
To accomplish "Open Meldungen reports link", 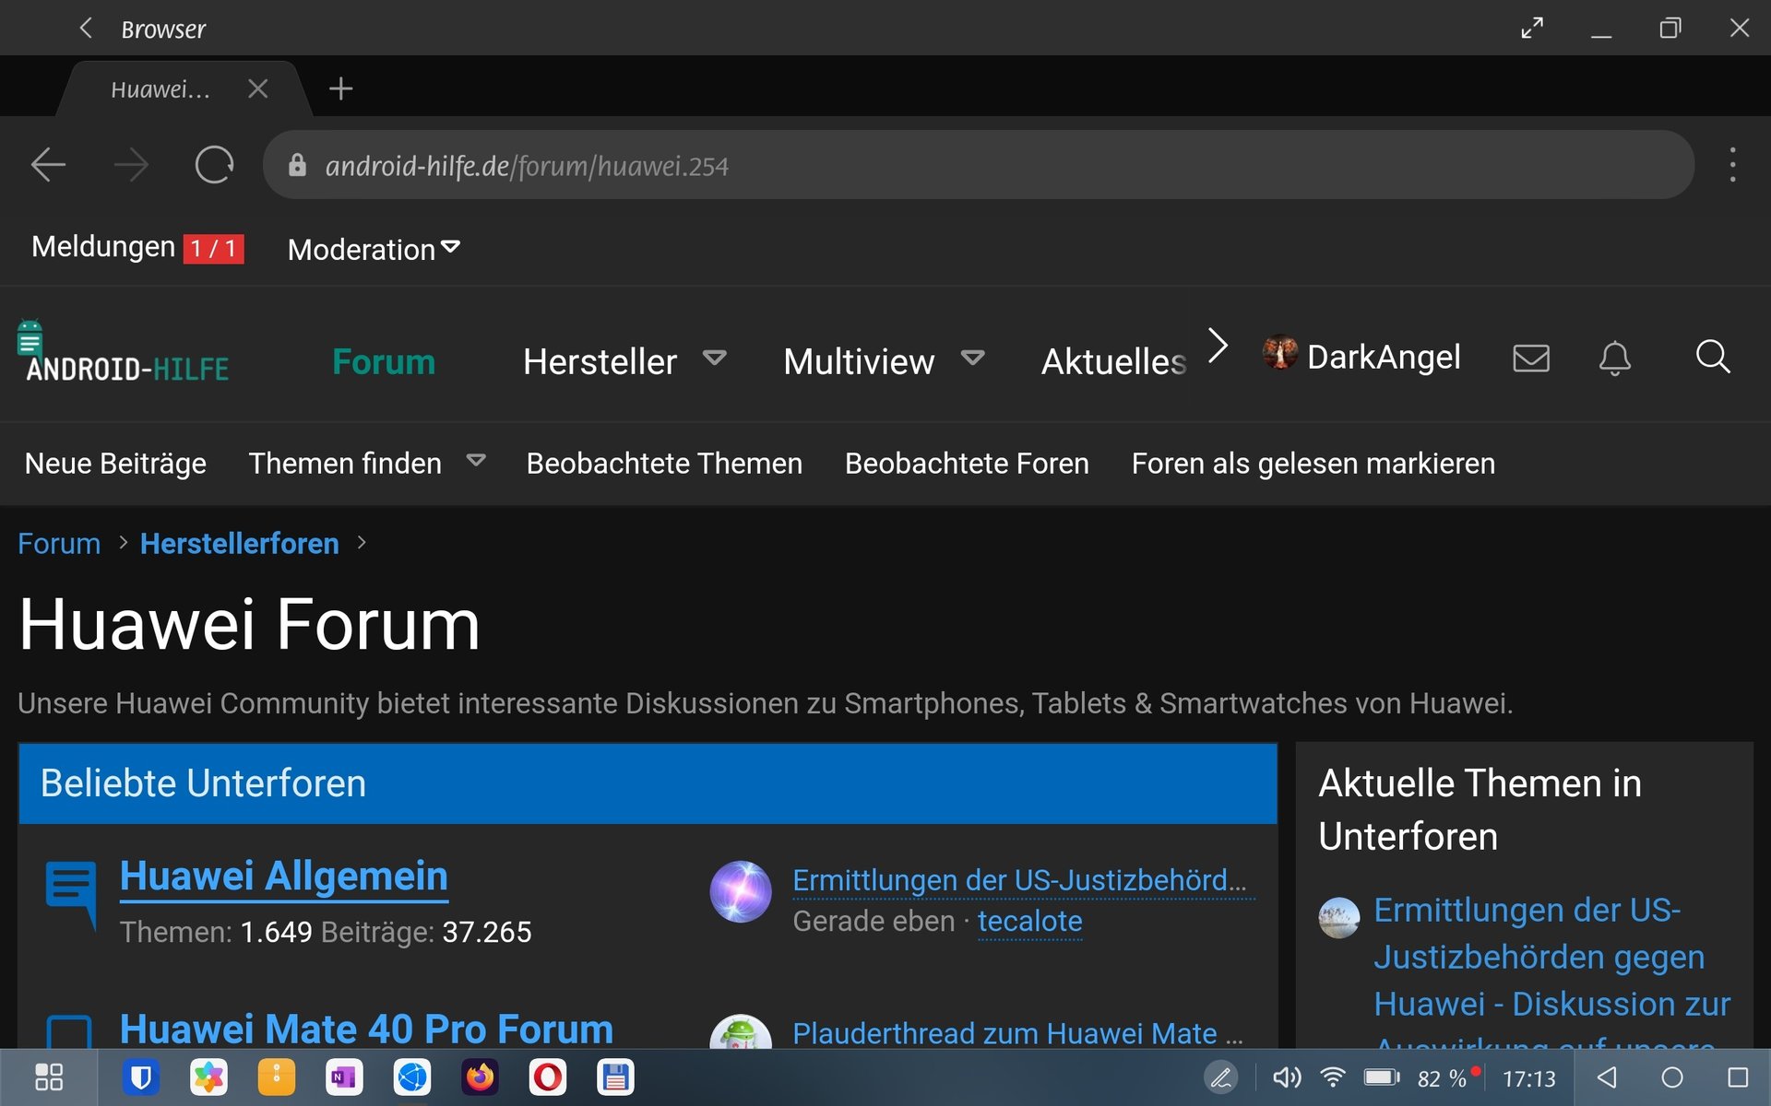I will point(137,247).
